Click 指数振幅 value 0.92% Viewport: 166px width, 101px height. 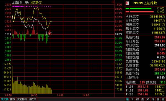point(161,58)
